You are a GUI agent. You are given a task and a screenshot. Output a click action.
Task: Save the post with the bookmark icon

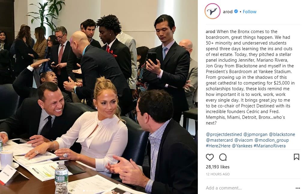pyautogui.click(x=296, y=157)
